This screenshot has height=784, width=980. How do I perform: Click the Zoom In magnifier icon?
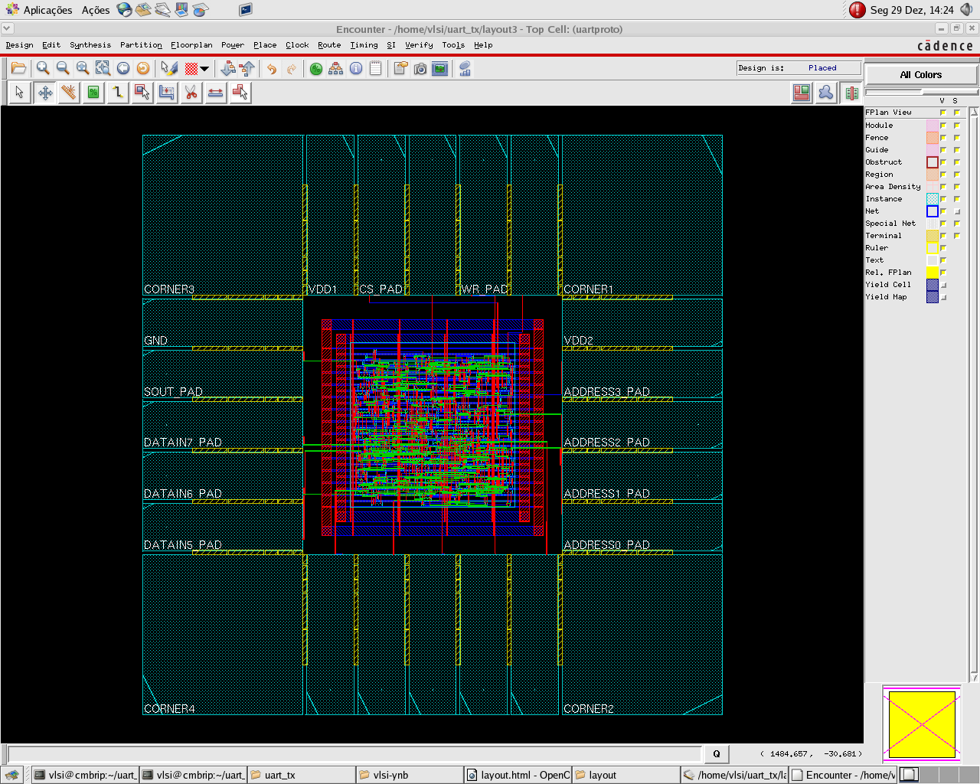(x=43, y=69)
